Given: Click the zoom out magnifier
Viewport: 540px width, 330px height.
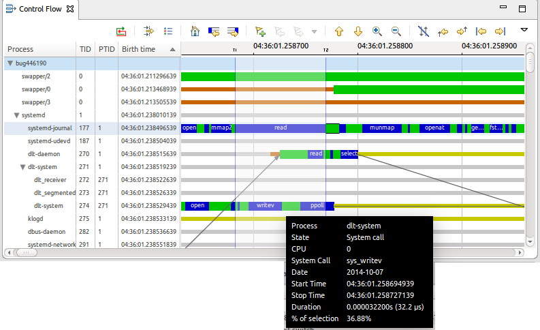Looking at the screenshot, I should click(x=396, y=31).
